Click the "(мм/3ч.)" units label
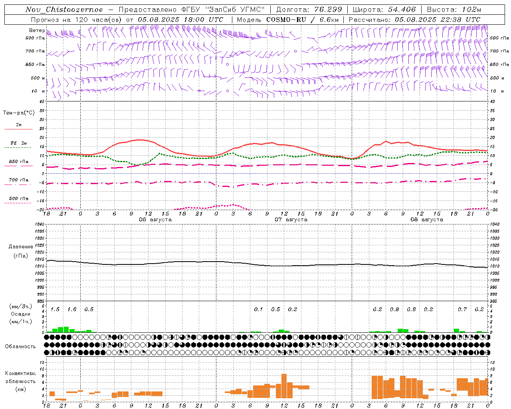The width and height of the screenshot is (511, 409). [20, 306]
